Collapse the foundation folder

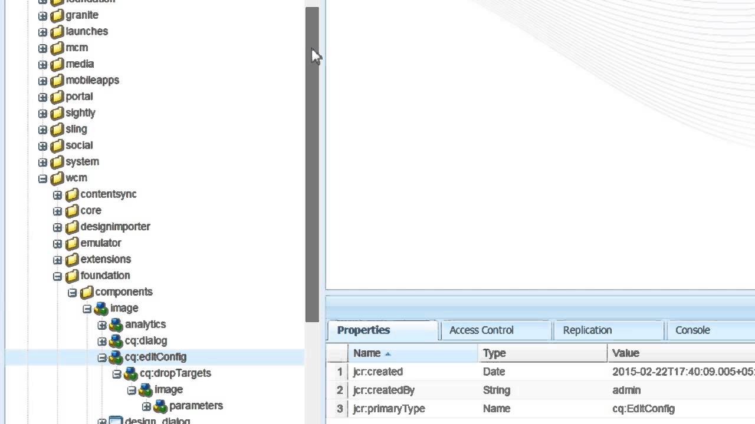[57, 276]
